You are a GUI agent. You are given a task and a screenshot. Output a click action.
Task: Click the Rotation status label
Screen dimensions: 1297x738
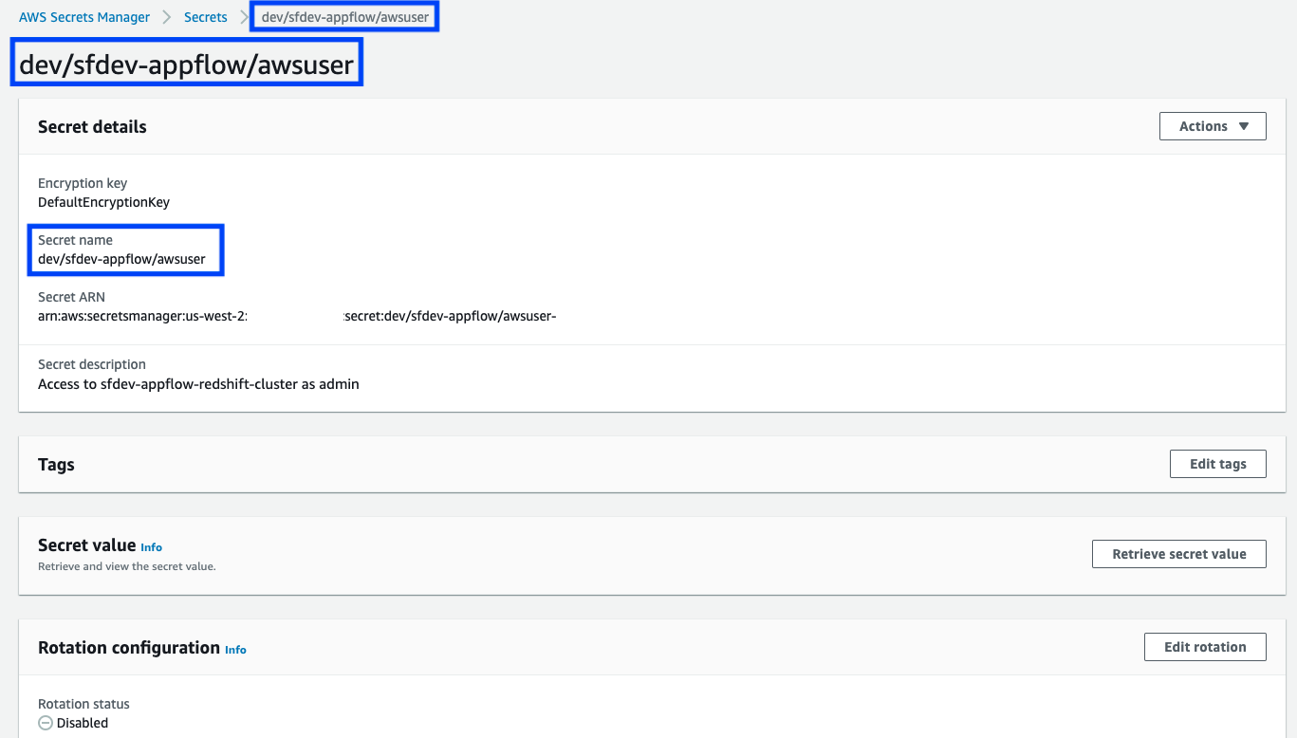click(x=83, y=704)
